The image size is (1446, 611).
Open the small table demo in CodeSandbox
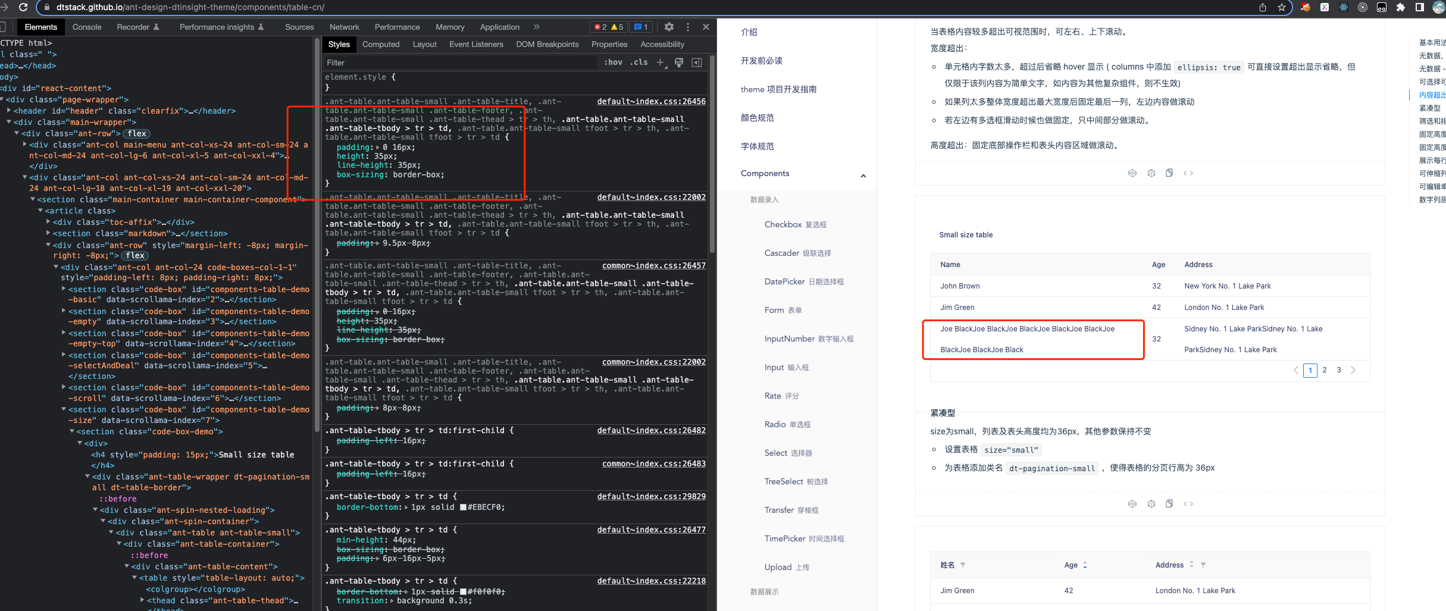pyautogui.click(x=1132, y=503)
